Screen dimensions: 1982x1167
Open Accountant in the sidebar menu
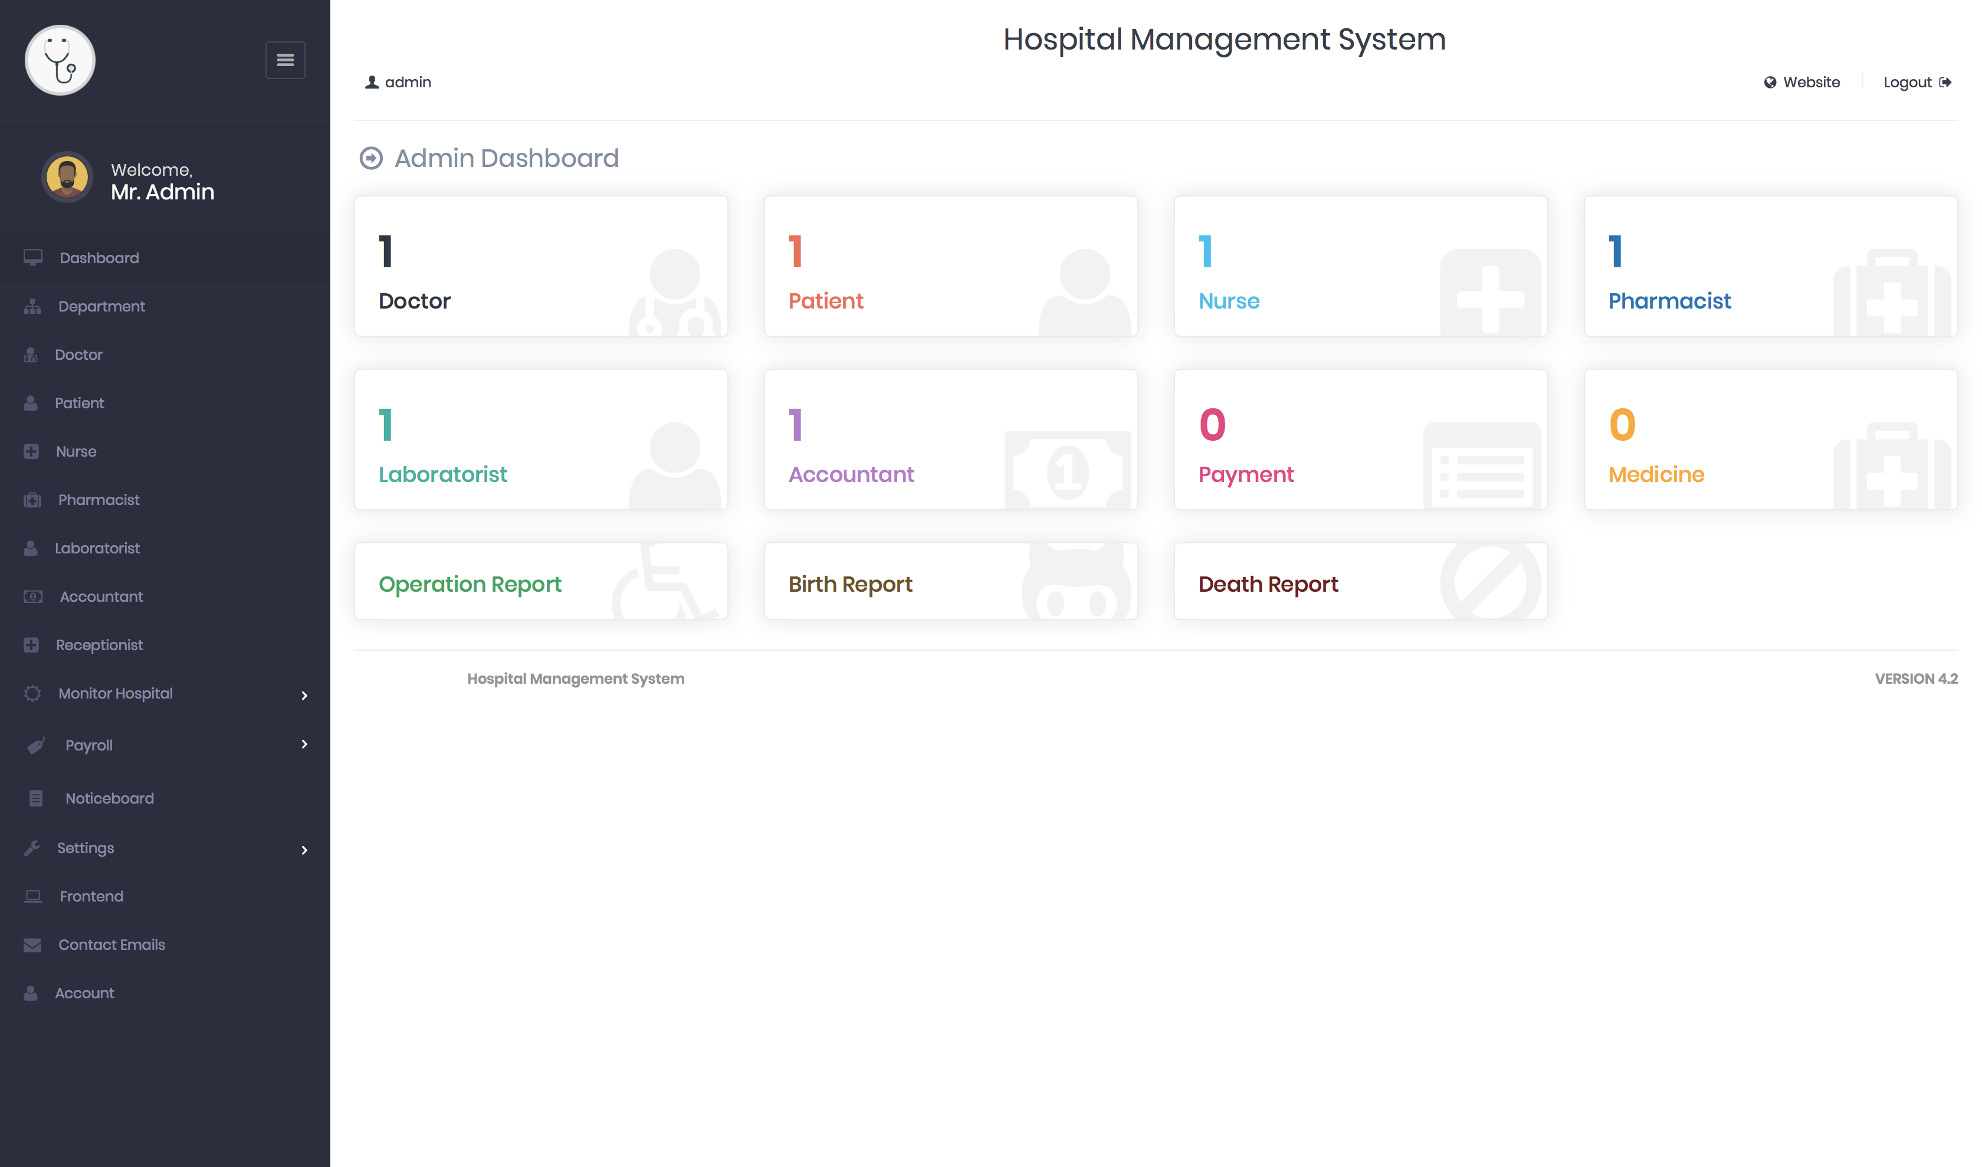click(165, 597)
